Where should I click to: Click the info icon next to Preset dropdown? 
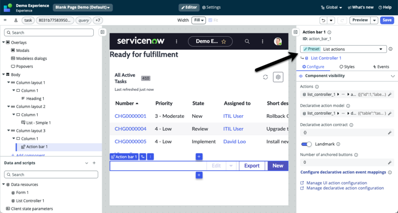tap(391, 49)
